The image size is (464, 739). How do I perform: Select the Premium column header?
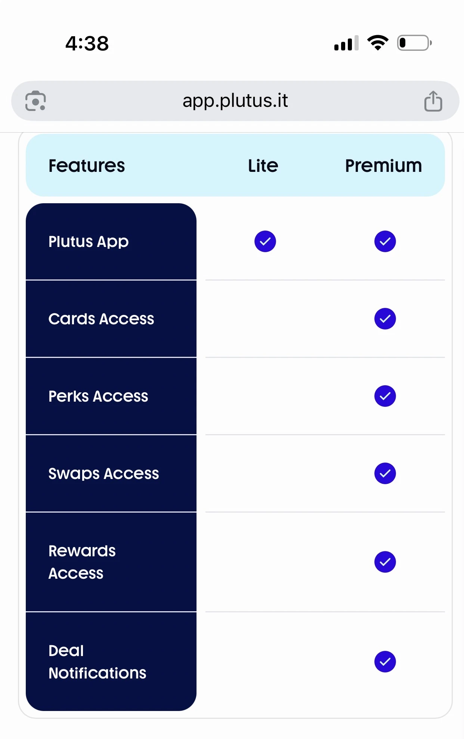pos(383,165)
